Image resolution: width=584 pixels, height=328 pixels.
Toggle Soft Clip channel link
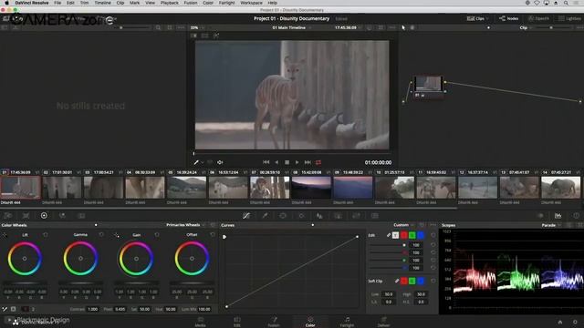coord(397,281)
